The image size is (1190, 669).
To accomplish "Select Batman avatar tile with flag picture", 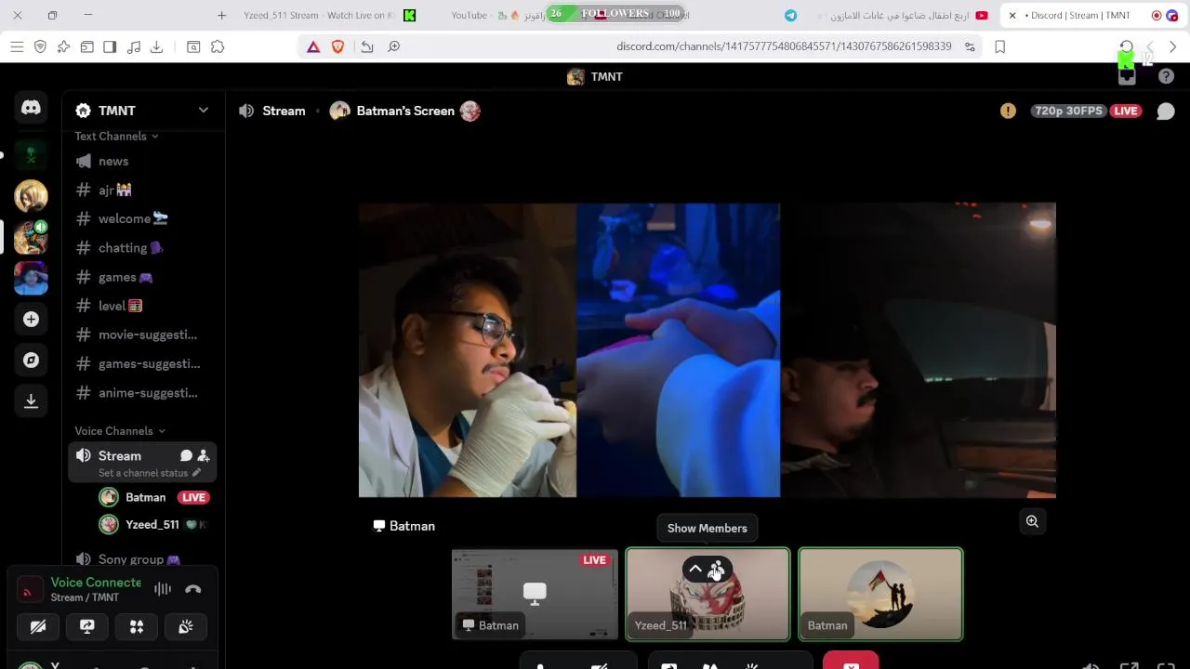I will pos(880,595).
